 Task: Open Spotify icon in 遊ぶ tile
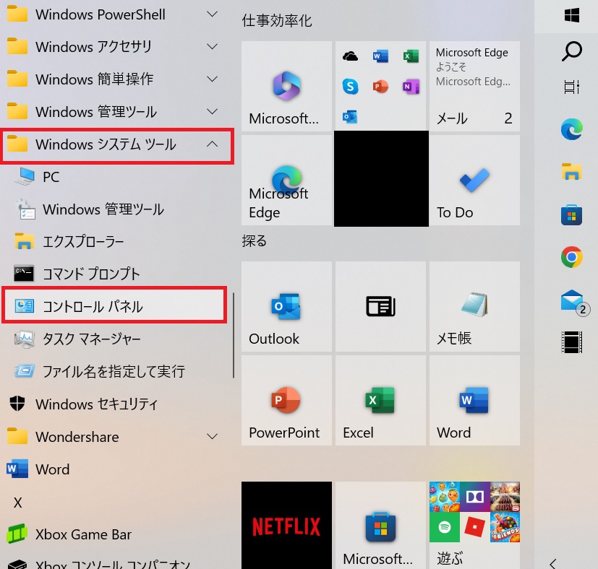tap(444, 527)
